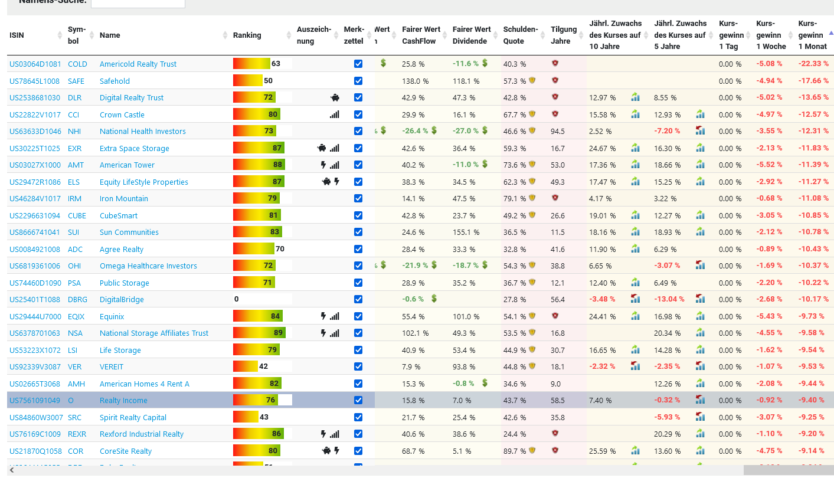Click yellow shield icon next to Safehold's 57.3 %

coord(532,80)
